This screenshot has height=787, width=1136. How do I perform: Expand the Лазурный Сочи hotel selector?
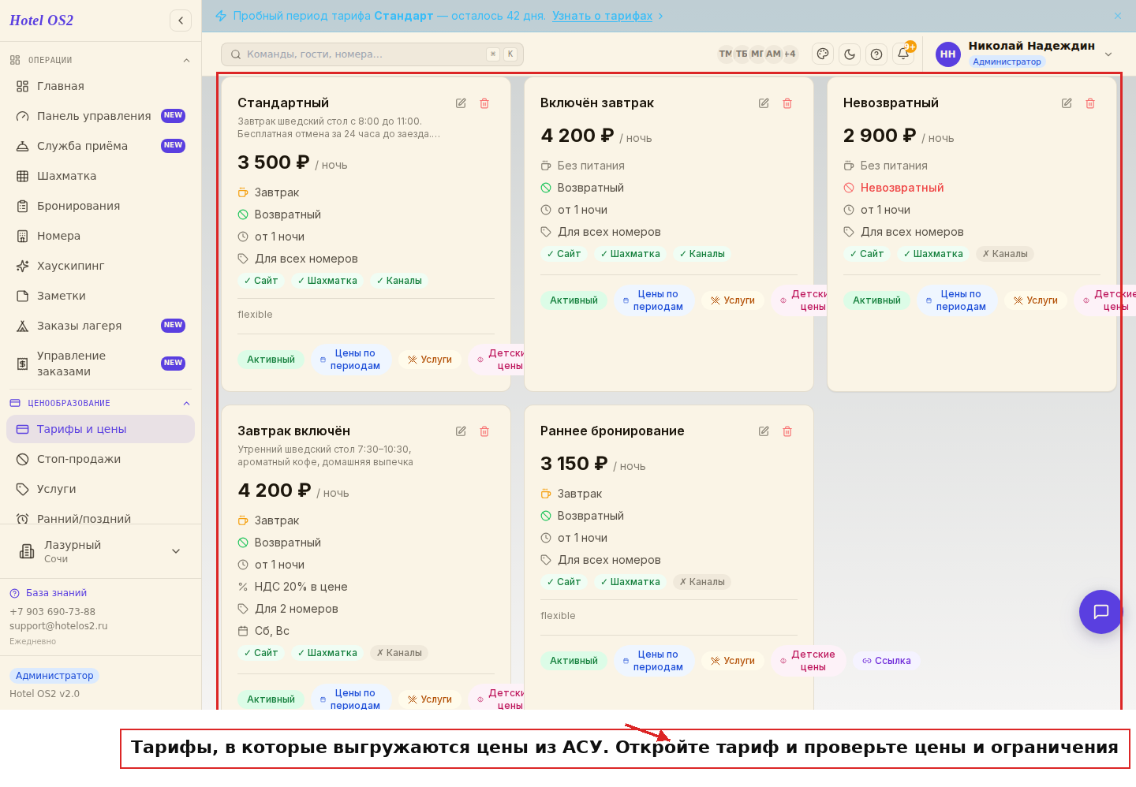(x=100, y=551)
